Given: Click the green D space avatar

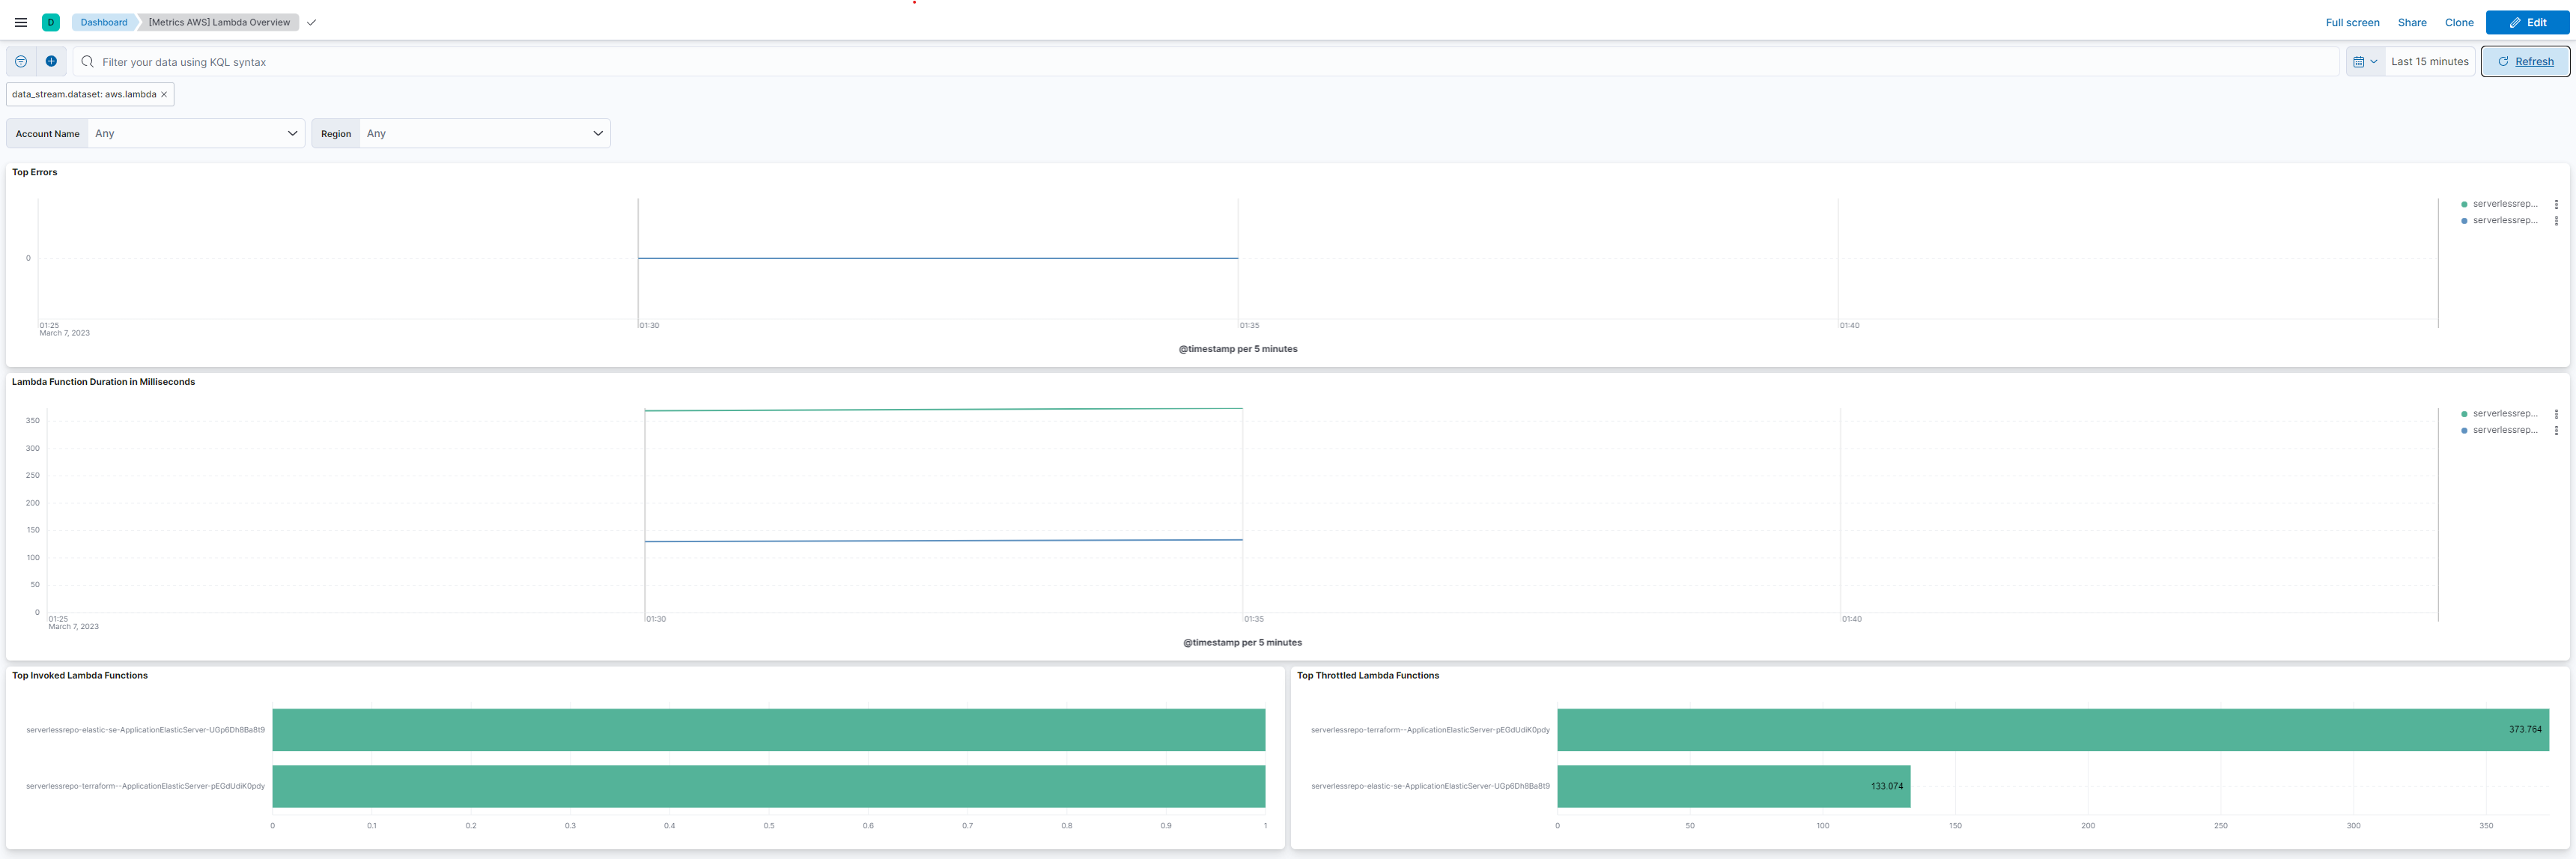Looking at the screenshot, I should (51, 22).
